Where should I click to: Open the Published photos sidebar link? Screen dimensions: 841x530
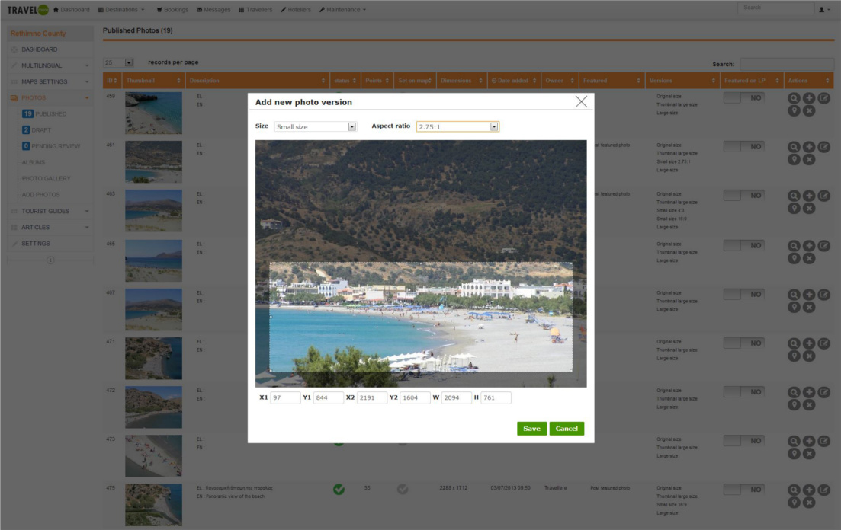(44, 113)
